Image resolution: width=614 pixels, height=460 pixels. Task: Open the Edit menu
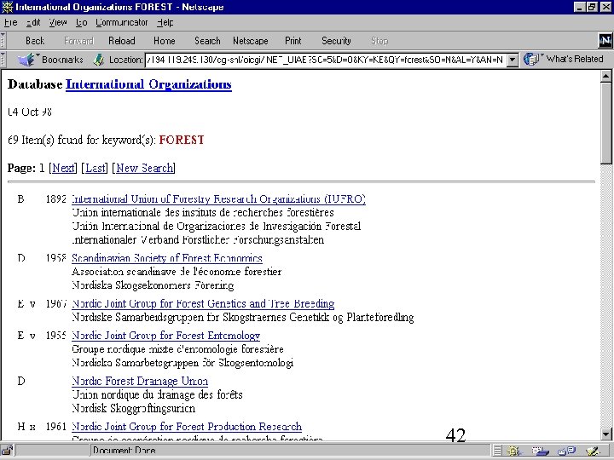tap(33, 23)
